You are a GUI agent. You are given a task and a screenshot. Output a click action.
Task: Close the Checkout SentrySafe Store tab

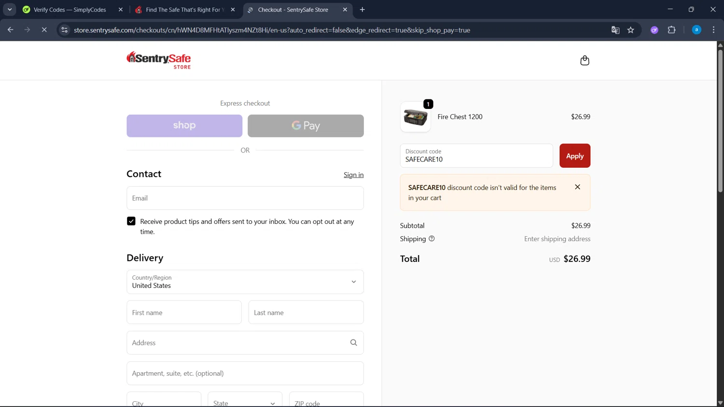tap(345, 10)
